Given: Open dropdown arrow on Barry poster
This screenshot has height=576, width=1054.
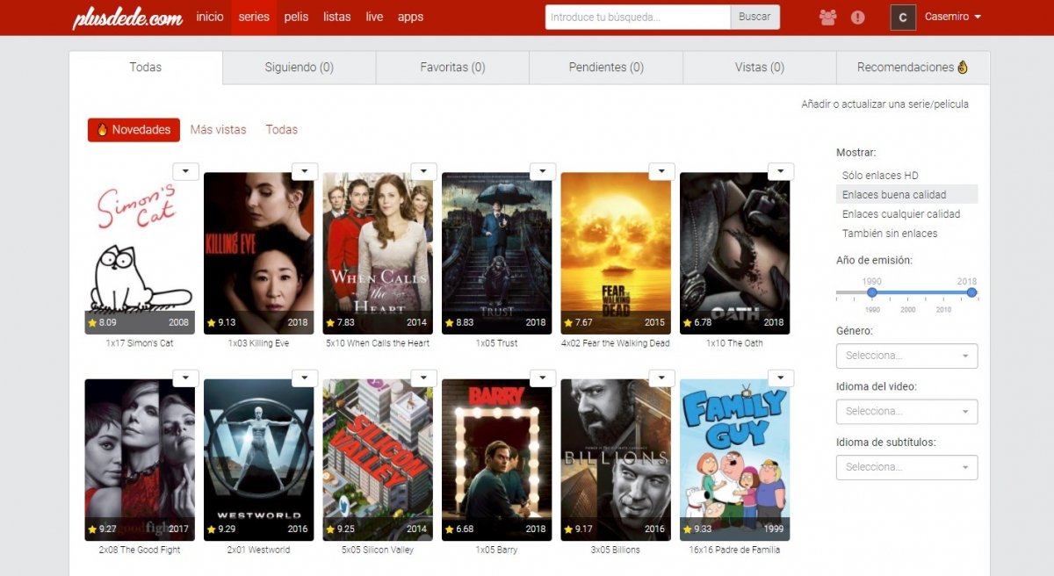Looking at the screenshot, I should (x=542, y=378).
